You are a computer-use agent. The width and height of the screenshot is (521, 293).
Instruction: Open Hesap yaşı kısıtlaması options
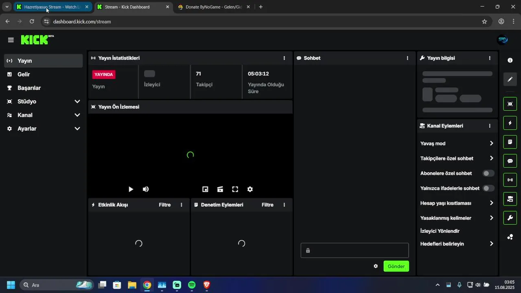[x=457, y=203]
